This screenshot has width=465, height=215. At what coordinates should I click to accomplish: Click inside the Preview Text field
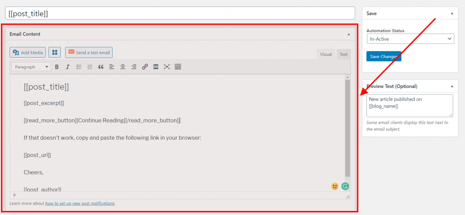point(410,106)
